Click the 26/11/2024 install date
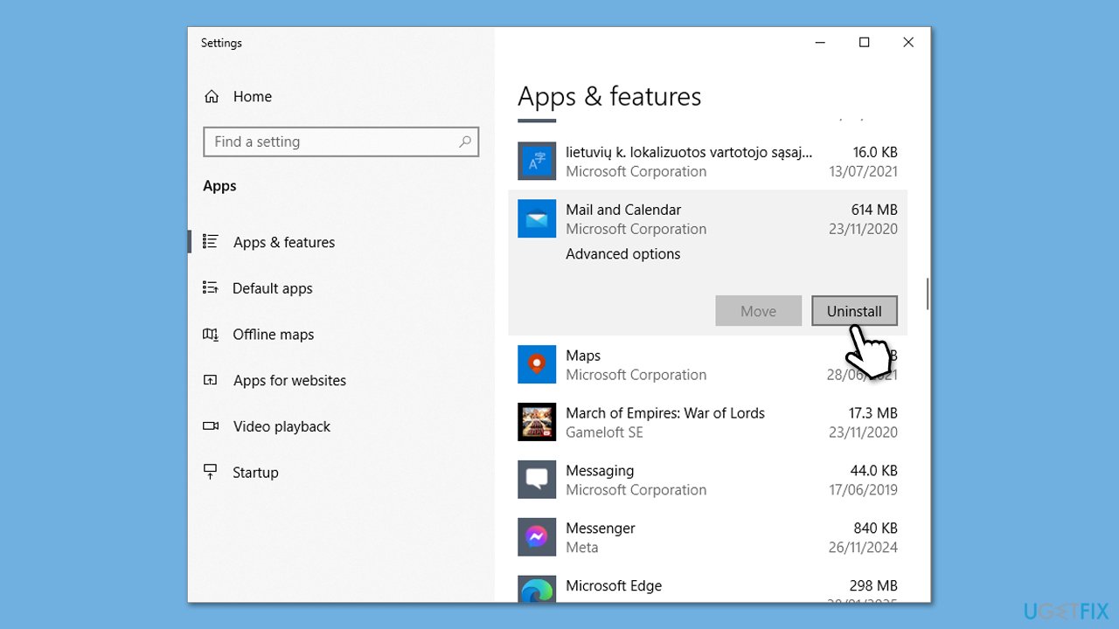This screenshot has height=629, width=1119. [863, 548]
